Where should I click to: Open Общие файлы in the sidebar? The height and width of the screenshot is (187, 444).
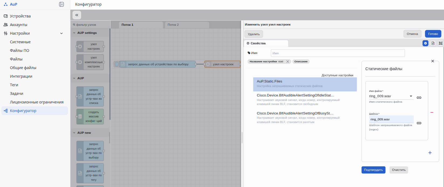tap(23, 68)
